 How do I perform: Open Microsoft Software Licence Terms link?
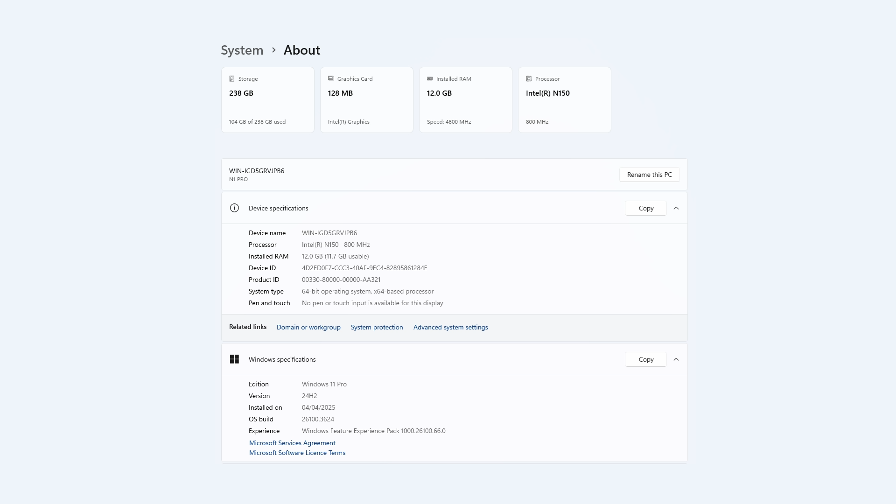pyautogui.click(x=297, y=453)
